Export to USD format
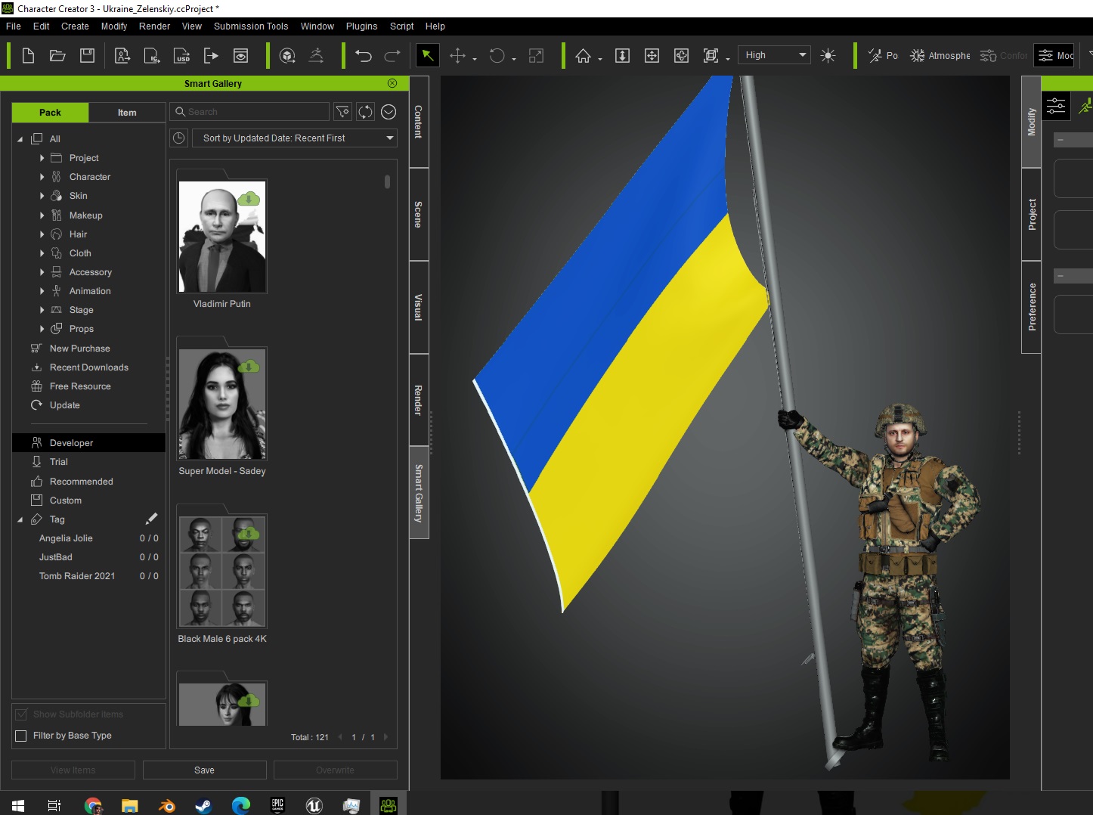The height and width of the screenshot is (815, 1093). pyautogui.click(x=182, y=55)
